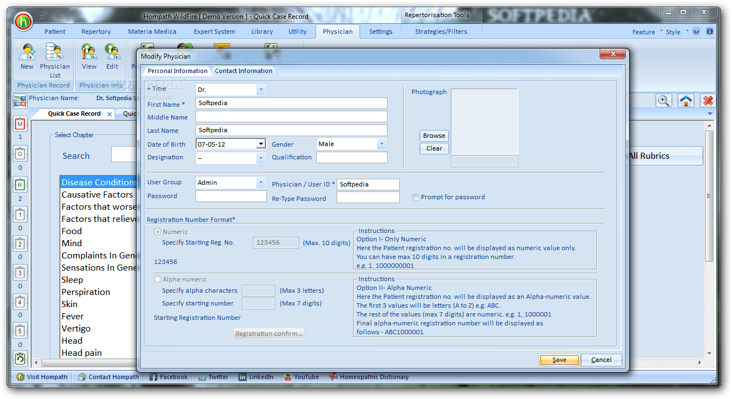This screenshot has height=399, width=732.
Task: Save the physician details
Action: click(559, 360)
